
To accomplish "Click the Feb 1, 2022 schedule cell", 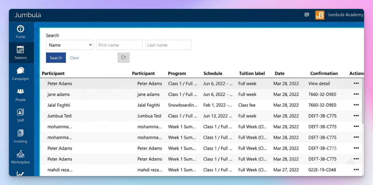I will 218,105.
